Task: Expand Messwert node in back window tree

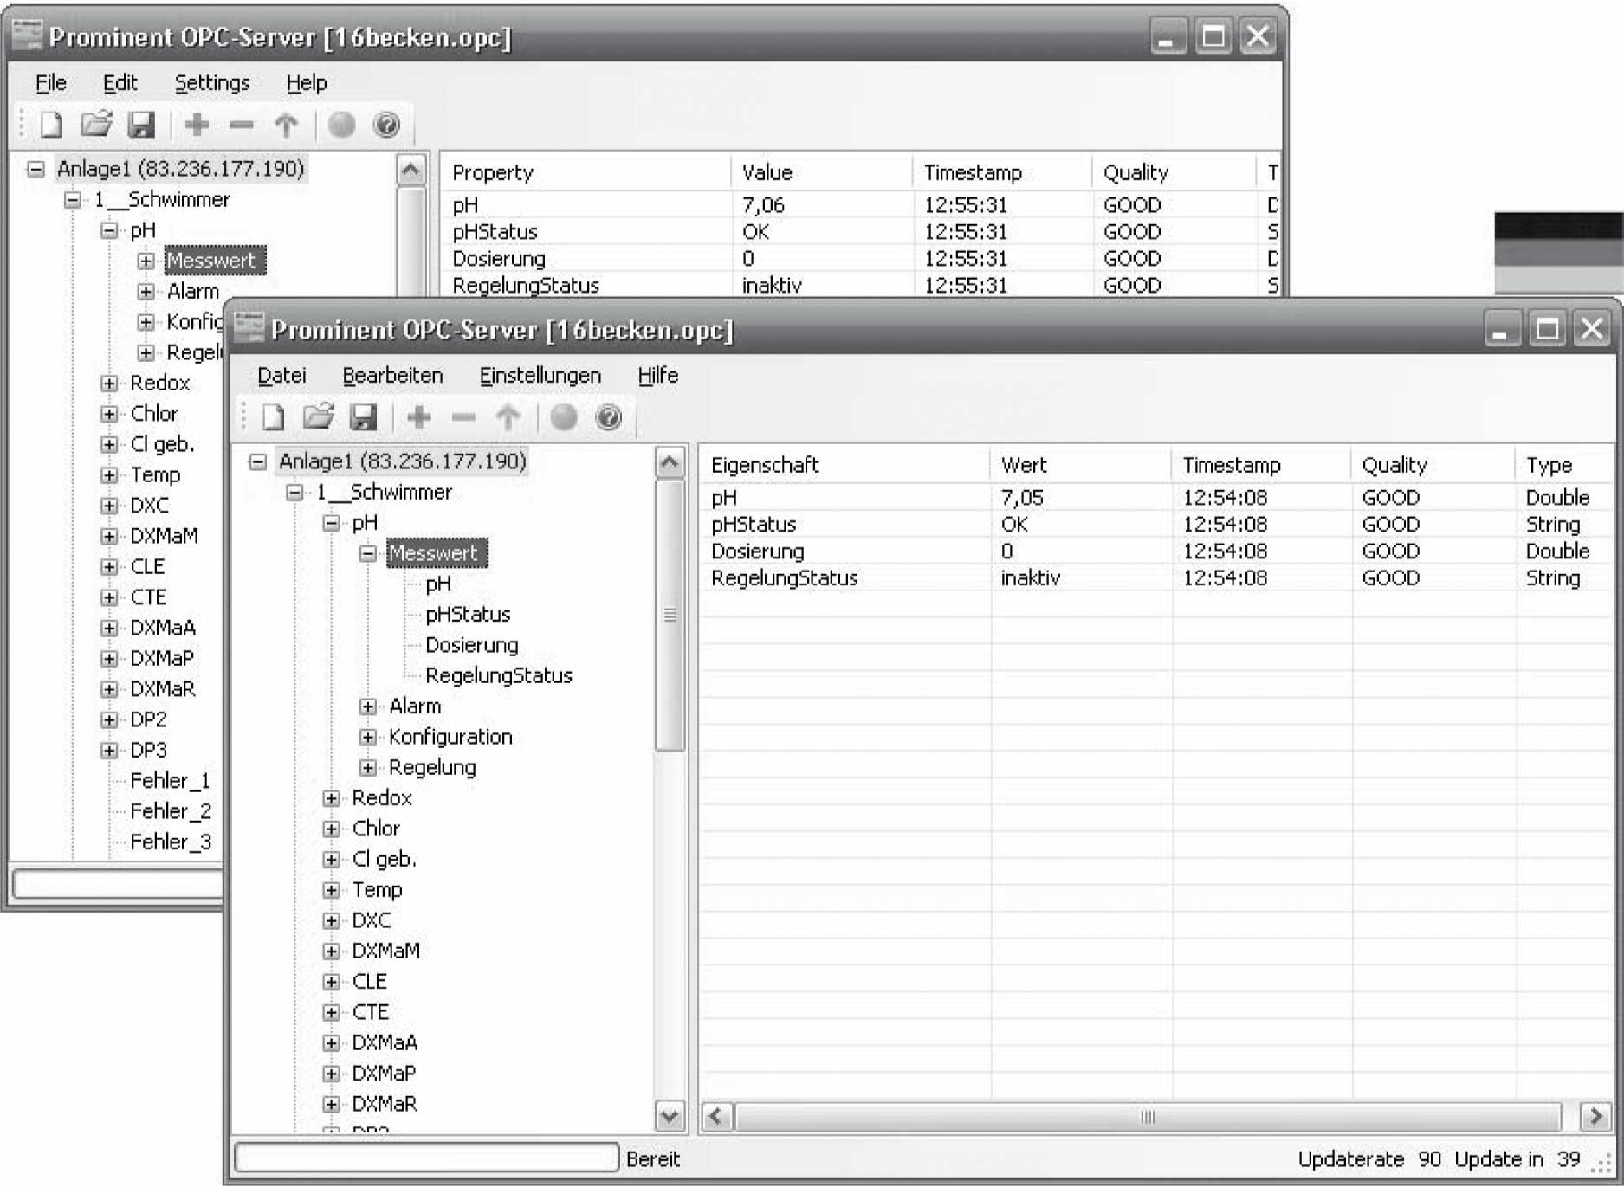Action: (x=146, y=261)
